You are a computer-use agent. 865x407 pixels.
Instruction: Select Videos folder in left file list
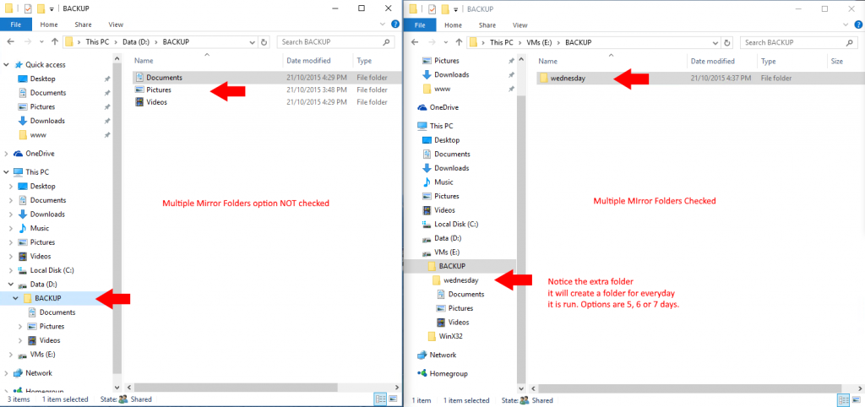tap(268, 102)
